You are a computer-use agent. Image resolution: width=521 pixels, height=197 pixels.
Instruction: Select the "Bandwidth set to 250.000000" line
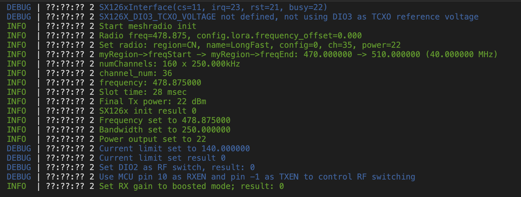click(165, 130)
